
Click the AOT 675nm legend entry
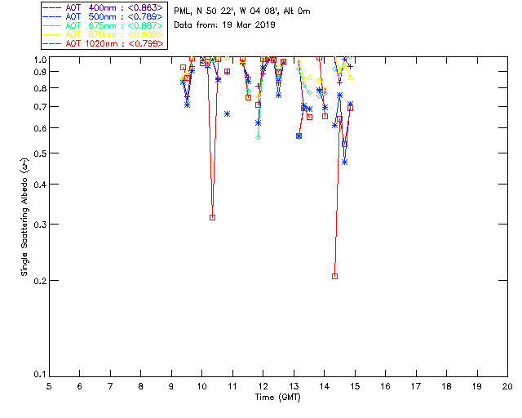[x=103, y=25]
